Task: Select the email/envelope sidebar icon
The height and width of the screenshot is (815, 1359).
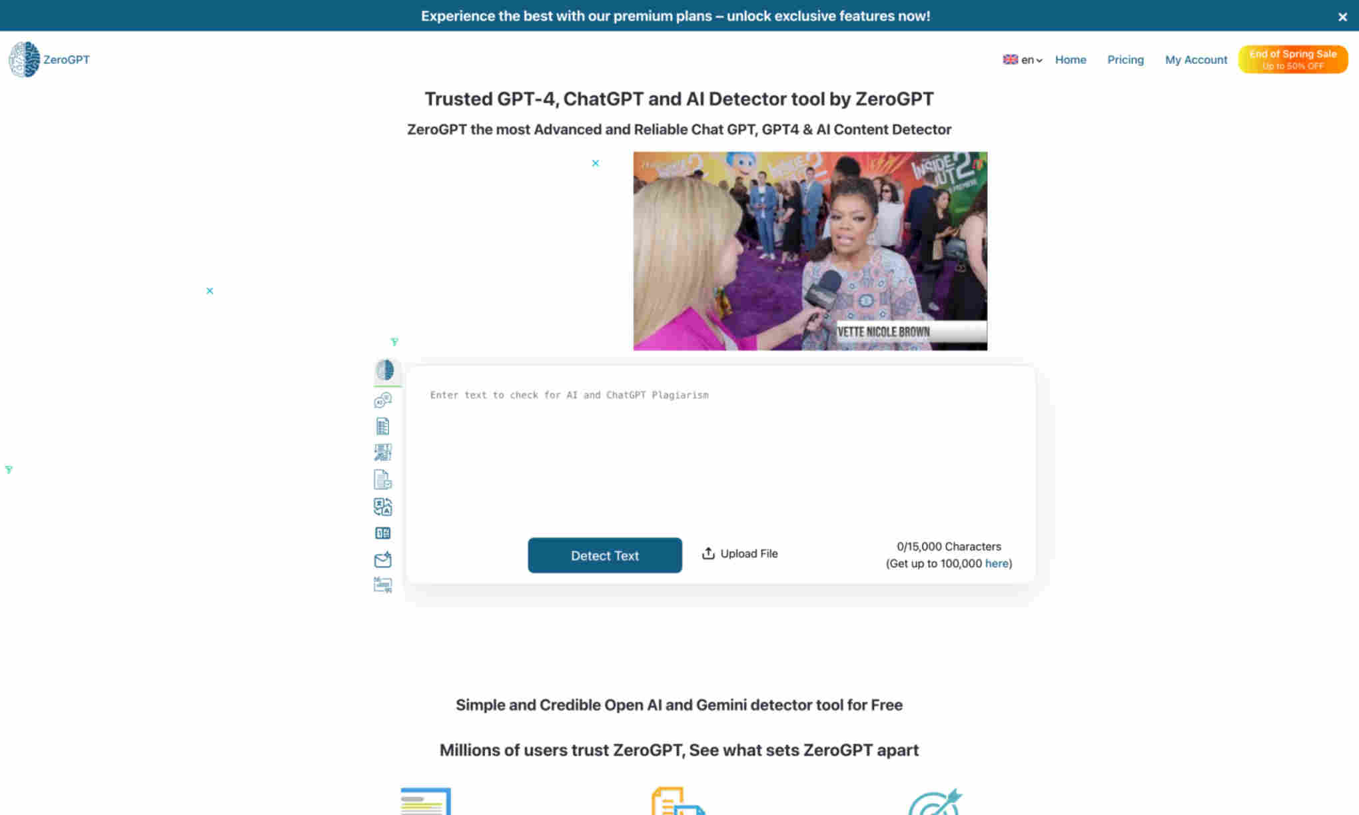Action: click(x=382, y=559)
